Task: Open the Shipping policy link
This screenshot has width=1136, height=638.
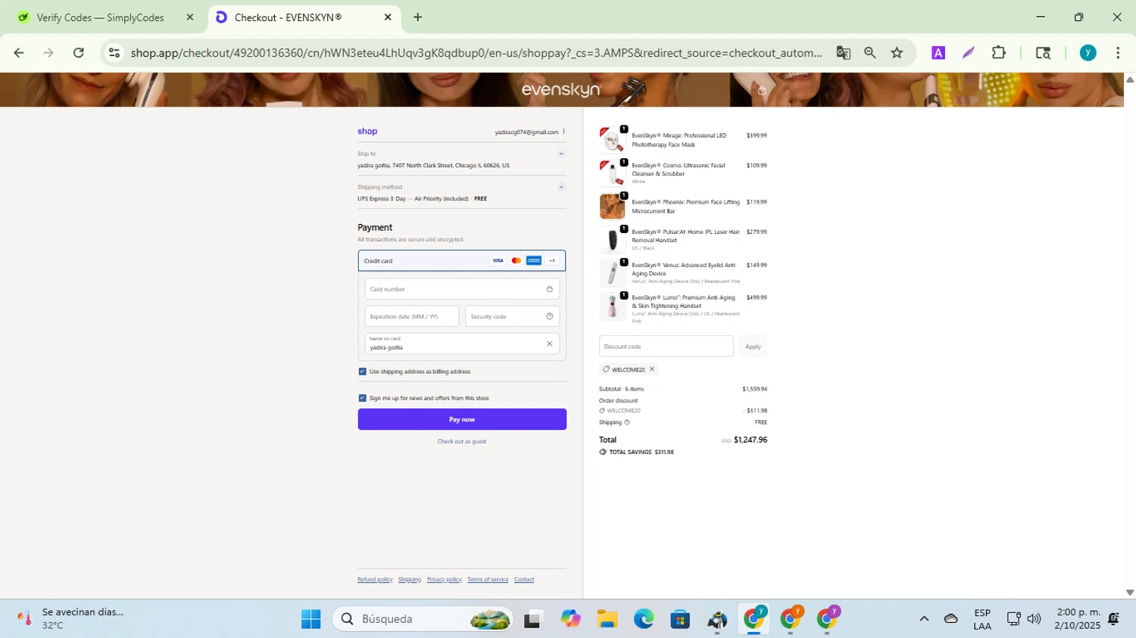Action: tap(410, 580)
